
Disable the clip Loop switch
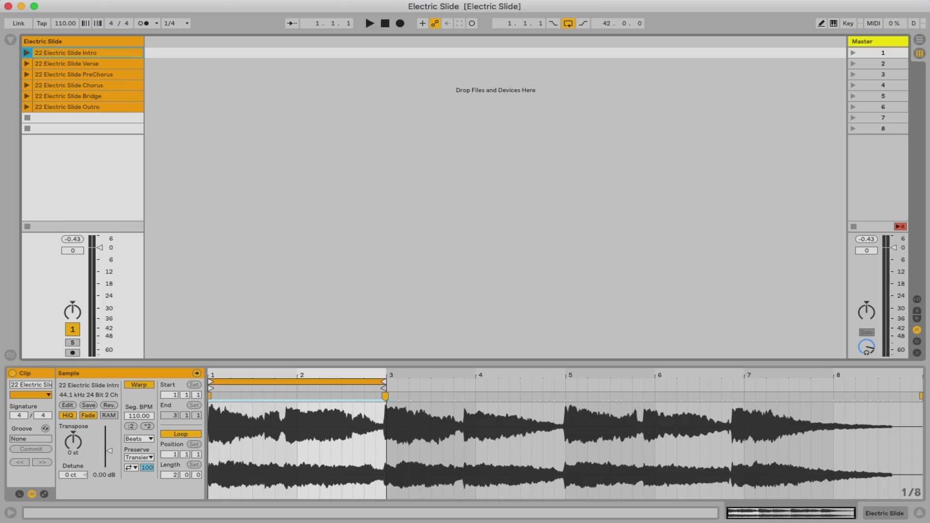181,434
